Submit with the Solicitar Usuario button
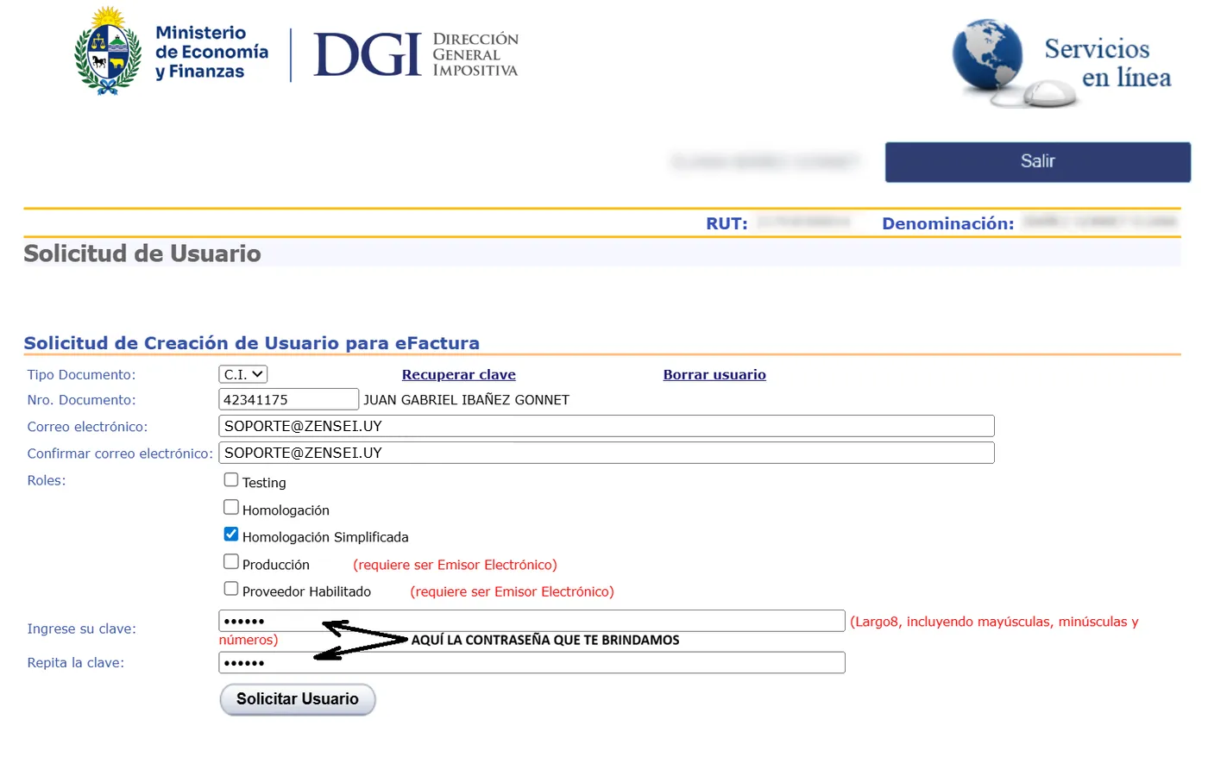 pyautogui.click(x=298, y=699)
